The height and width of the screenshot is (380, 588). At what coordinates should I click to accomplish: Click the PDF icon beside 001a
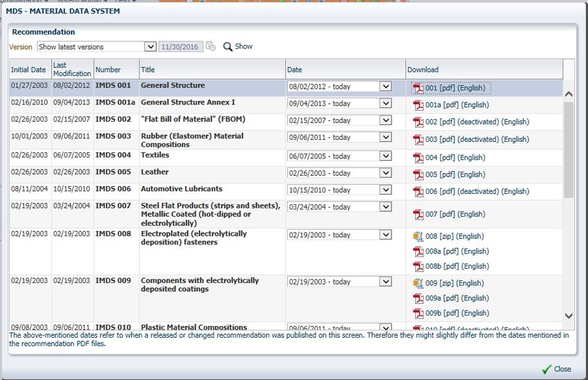(418, 105)
